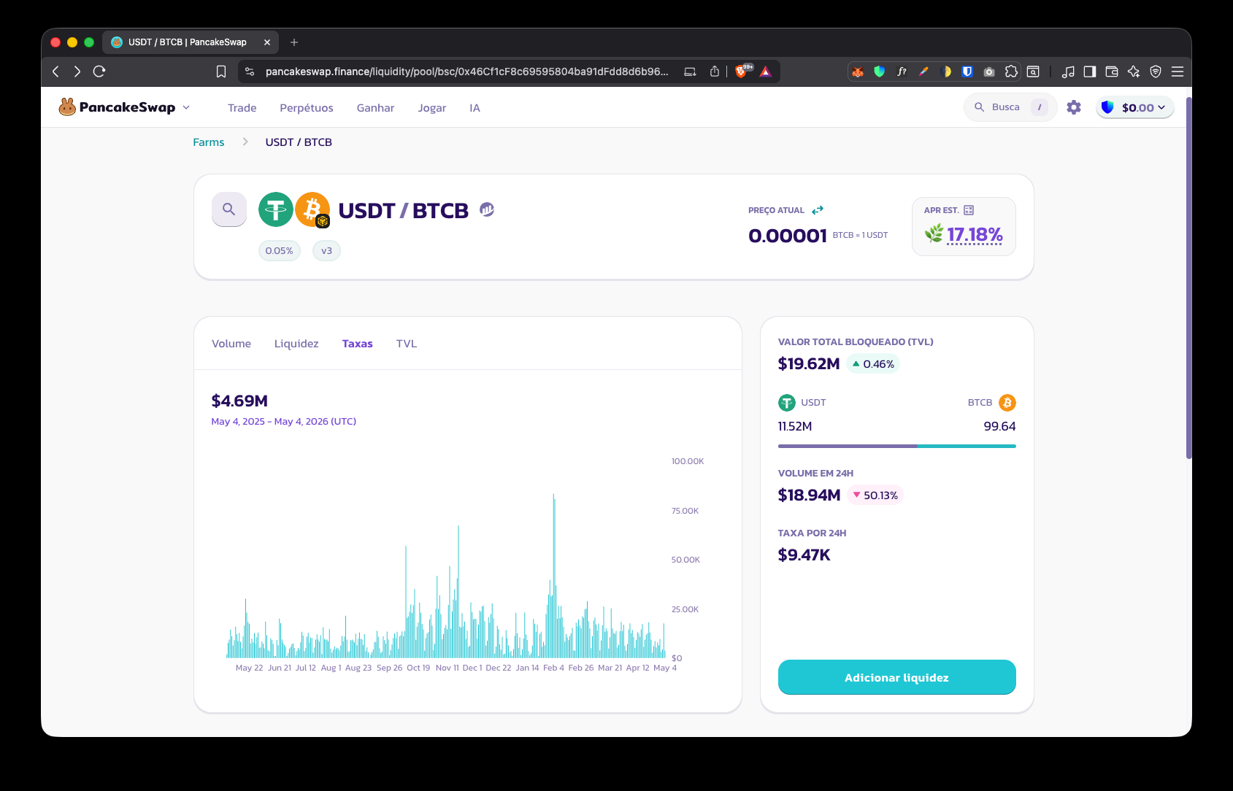The width and height of the screenshot is (1233, 791).
Task: Open the music note playlist icon
Action: pyautogui.click(x=1068, y=72)
